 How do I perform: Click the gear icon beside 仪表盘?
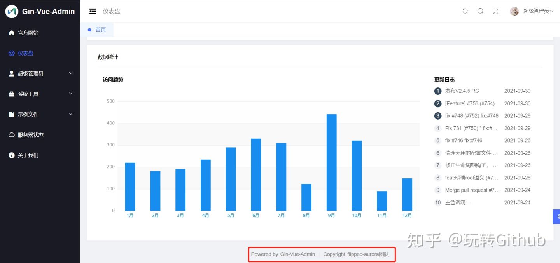point(12,53)
